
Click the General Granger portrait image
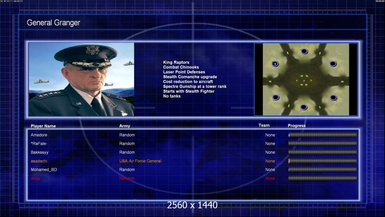81,79
